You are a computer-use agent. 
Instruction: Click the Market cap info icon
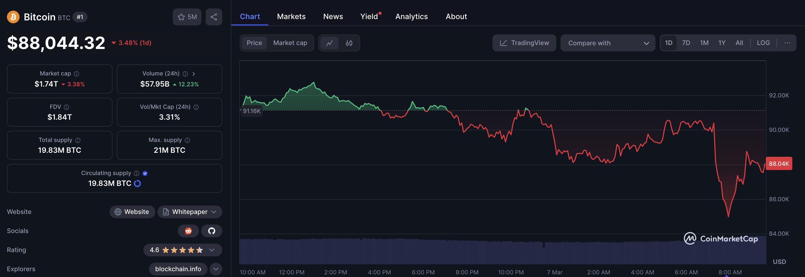click(76, 74)
